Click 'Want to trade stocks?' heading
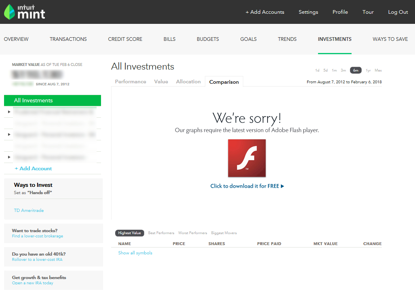Screen dimensions: 415x292 click(35, 231)
